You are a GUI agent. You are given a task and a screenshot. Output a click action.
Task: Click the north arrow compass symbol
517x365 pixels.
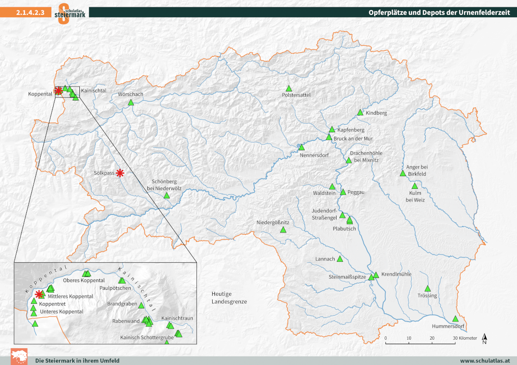click(x=484, y=339)
